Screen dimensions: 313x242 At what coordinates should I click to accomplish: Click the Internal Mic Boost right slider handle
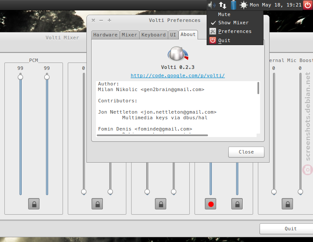tap(300, 192)
